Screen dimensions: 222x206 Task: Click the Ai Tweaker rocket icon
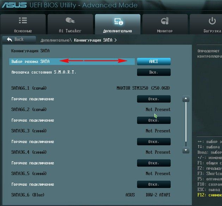[x=70, y=20]
